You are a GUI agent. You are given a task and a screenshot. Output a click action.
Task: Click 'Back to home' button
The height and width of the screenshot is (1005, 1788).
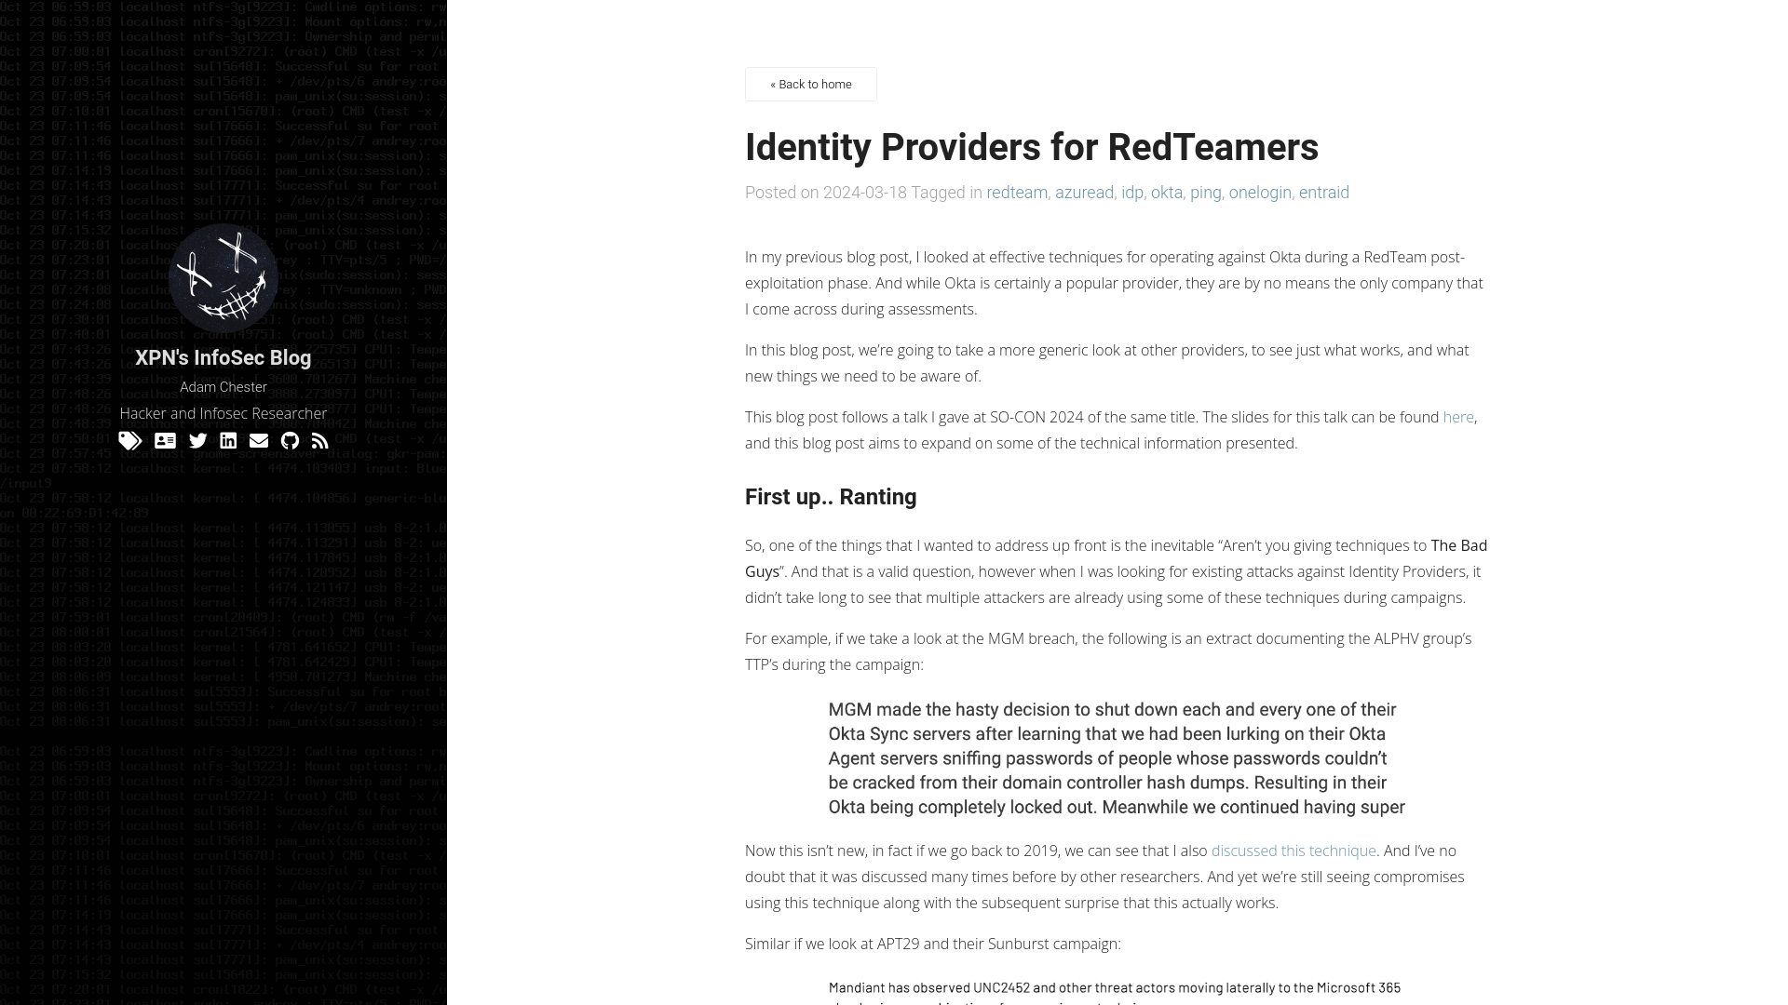[x=810, y=84]
